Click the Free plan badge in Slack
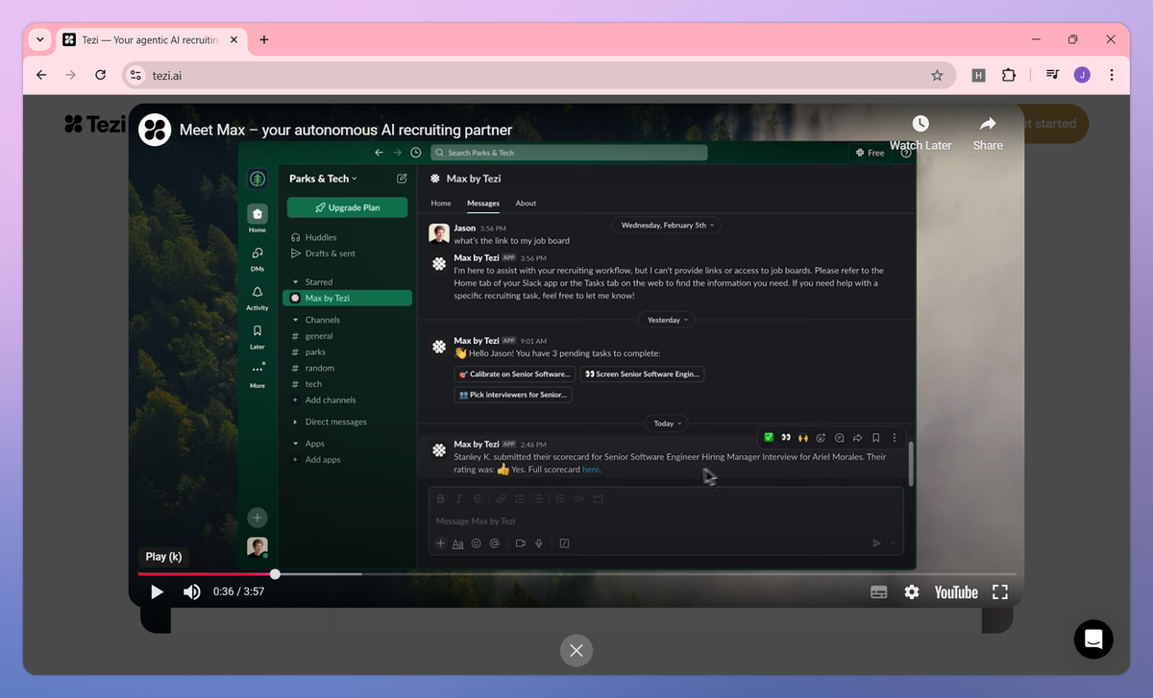Screen dimensions: 1153x698 click(869, 153)
